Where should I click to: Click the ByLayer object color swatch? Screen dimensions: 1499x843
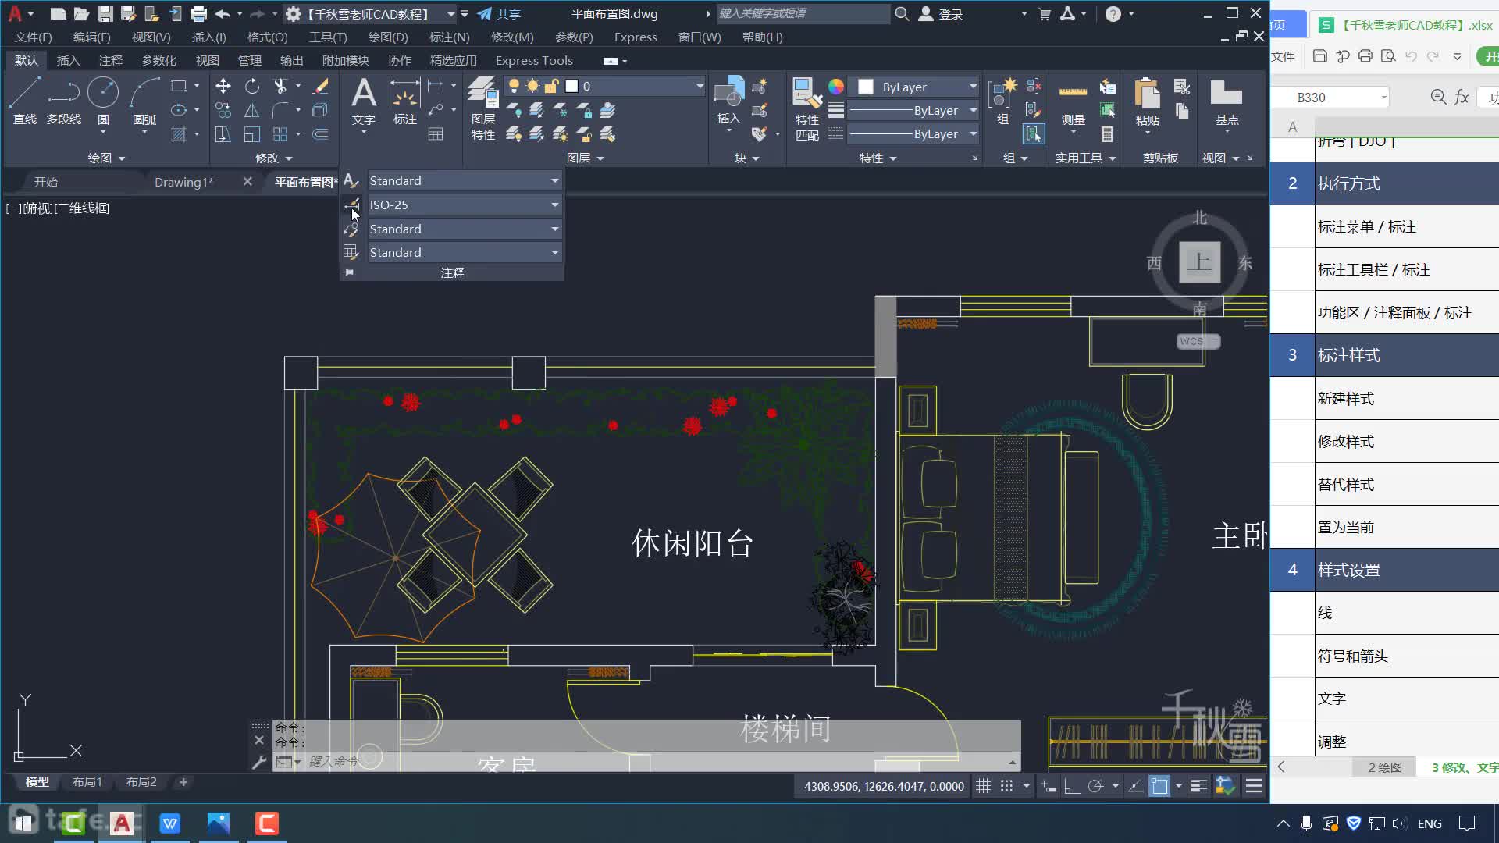pyautogui.click(x=866, y=87)
